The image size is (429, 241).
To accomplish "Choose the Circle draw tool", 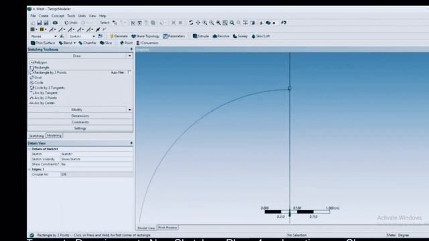I will pos(36,82).
